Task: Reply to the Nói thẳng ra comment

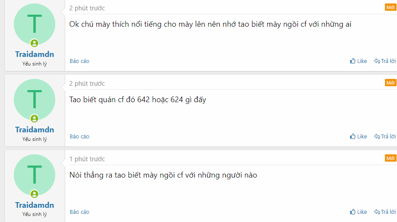Action: pyautogui.click(x=385, y=212)
